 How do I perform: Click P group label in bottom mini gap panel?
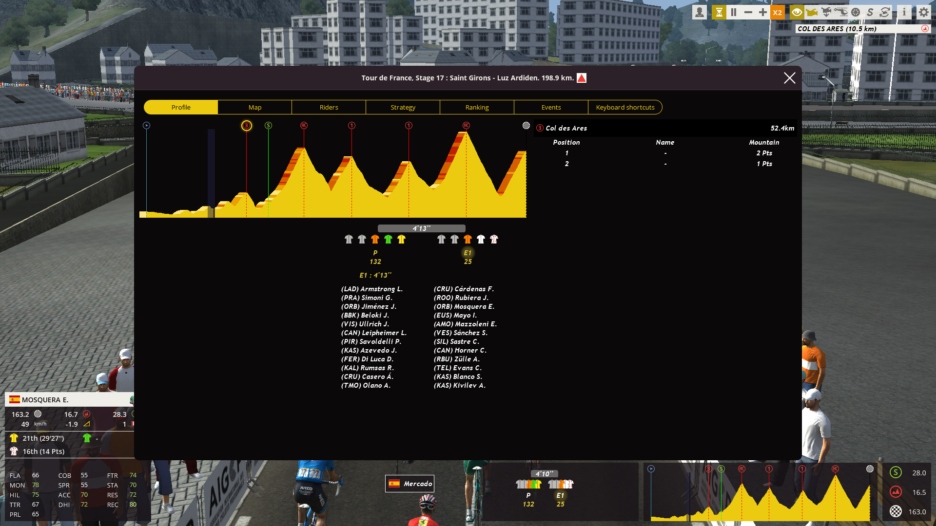click(528, 495)
